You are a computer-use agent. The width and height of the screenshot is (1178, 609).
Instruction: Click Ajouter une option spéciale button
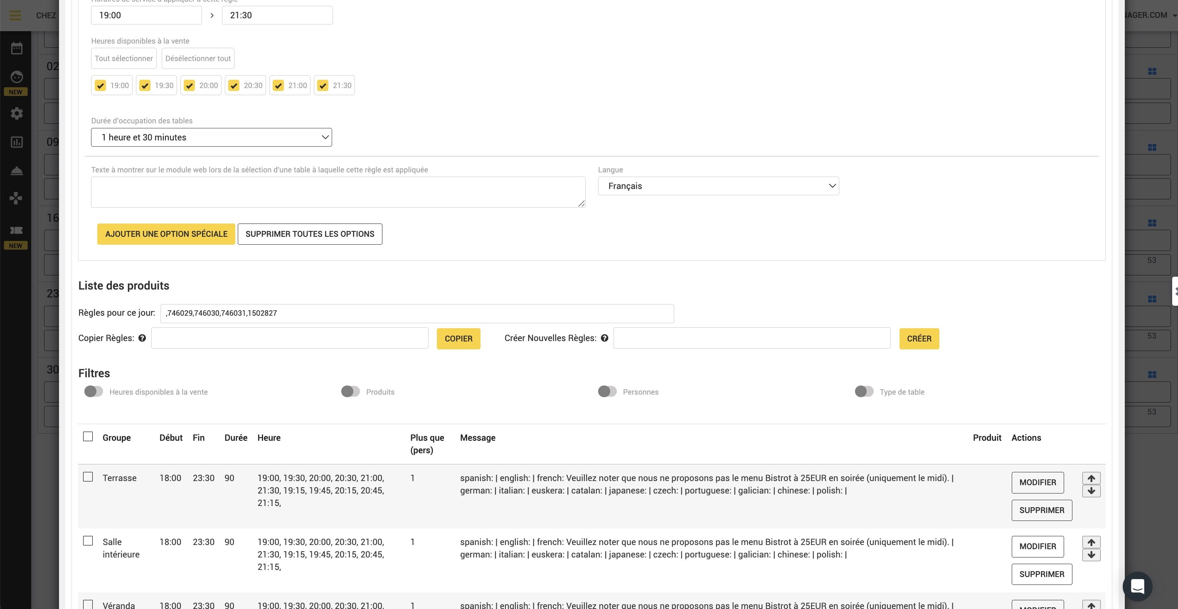tap(166, 234)
